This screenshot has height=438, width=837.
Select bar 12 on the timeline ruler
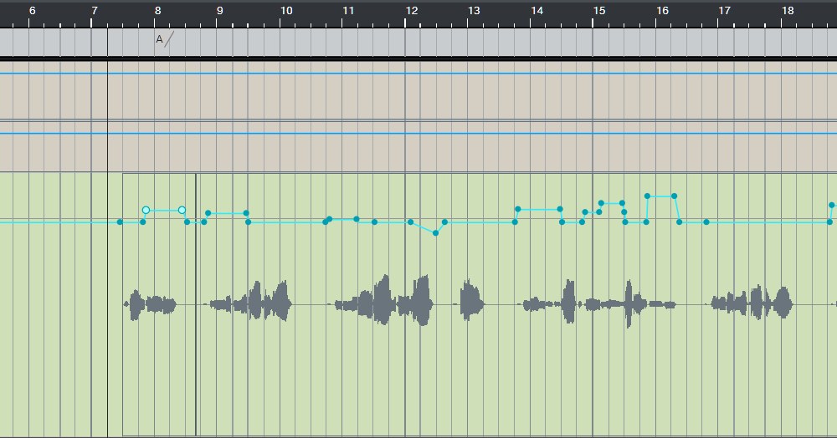[412, 11]
